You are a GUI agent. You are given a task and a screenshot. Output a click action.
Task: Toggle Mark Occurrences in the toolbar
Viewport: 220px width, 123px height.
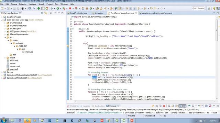coord(119,8)
